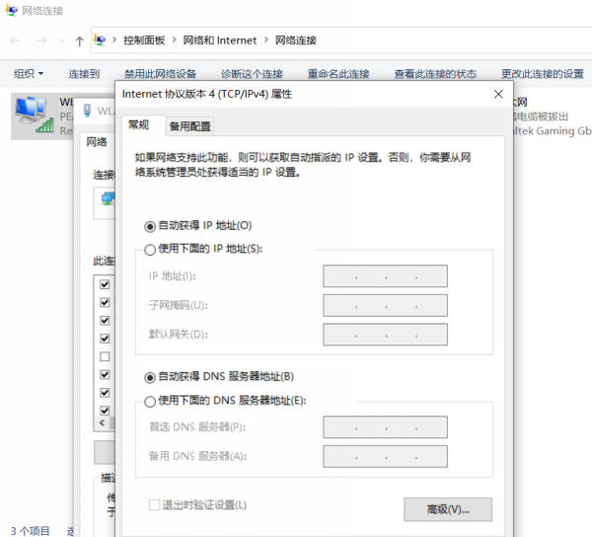Toggle fourth checkbox in WLAN properties item list
The width and height of the screenshot is (592, 537).
[x=105, y=339]
